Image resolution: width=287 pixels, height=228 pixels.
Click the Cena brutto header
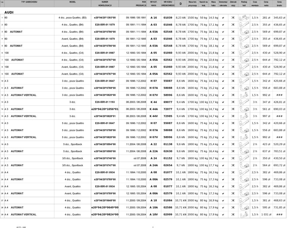(x=279, y=4)
